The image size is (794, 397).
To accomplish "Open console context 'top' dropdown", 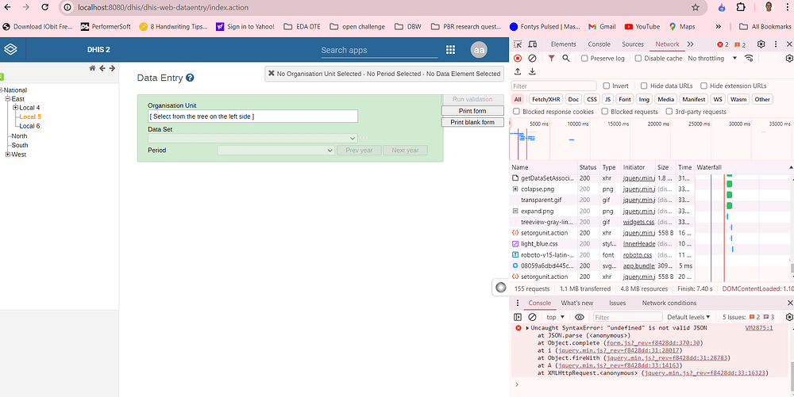I will click(556, 317).
